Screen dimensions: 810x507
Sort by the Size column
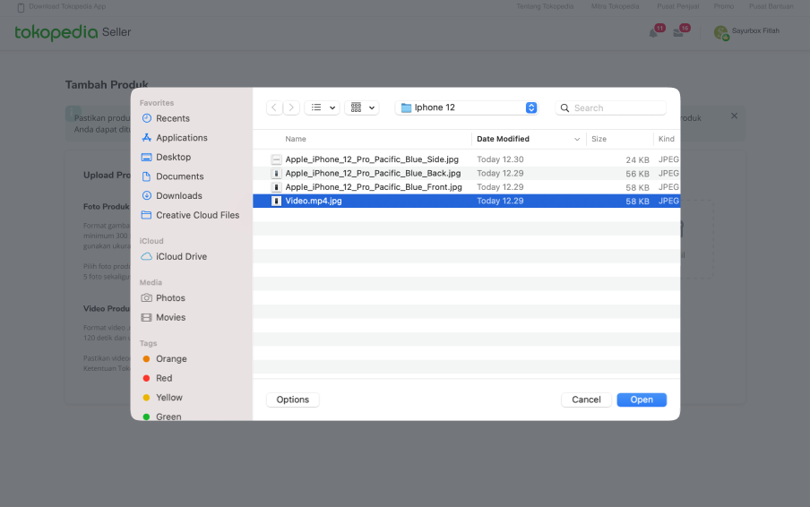point(599,139)
